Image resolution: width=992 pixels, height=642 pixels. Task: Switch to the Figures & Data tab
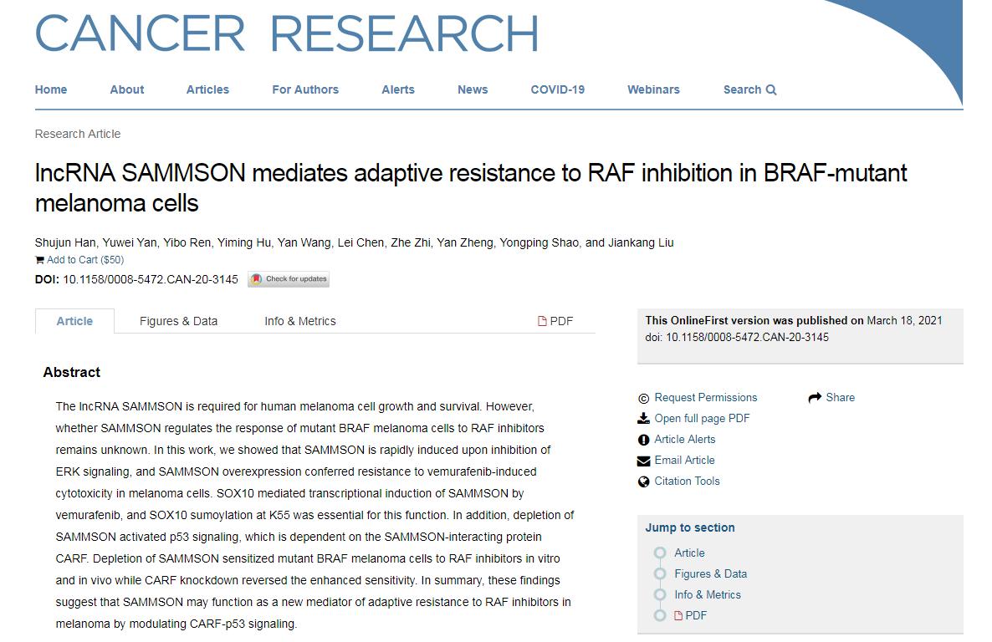178,321
